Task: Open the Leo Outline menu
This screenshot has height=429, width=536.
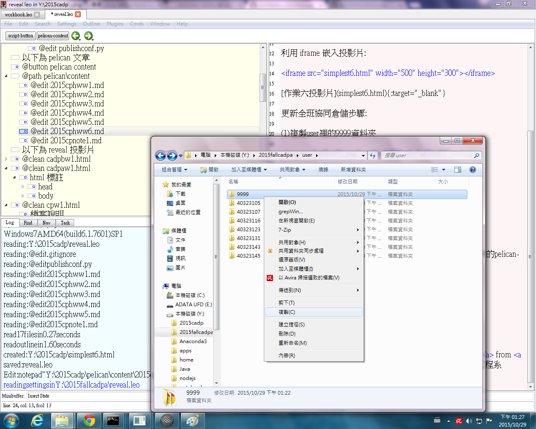Action: point(91,24)
